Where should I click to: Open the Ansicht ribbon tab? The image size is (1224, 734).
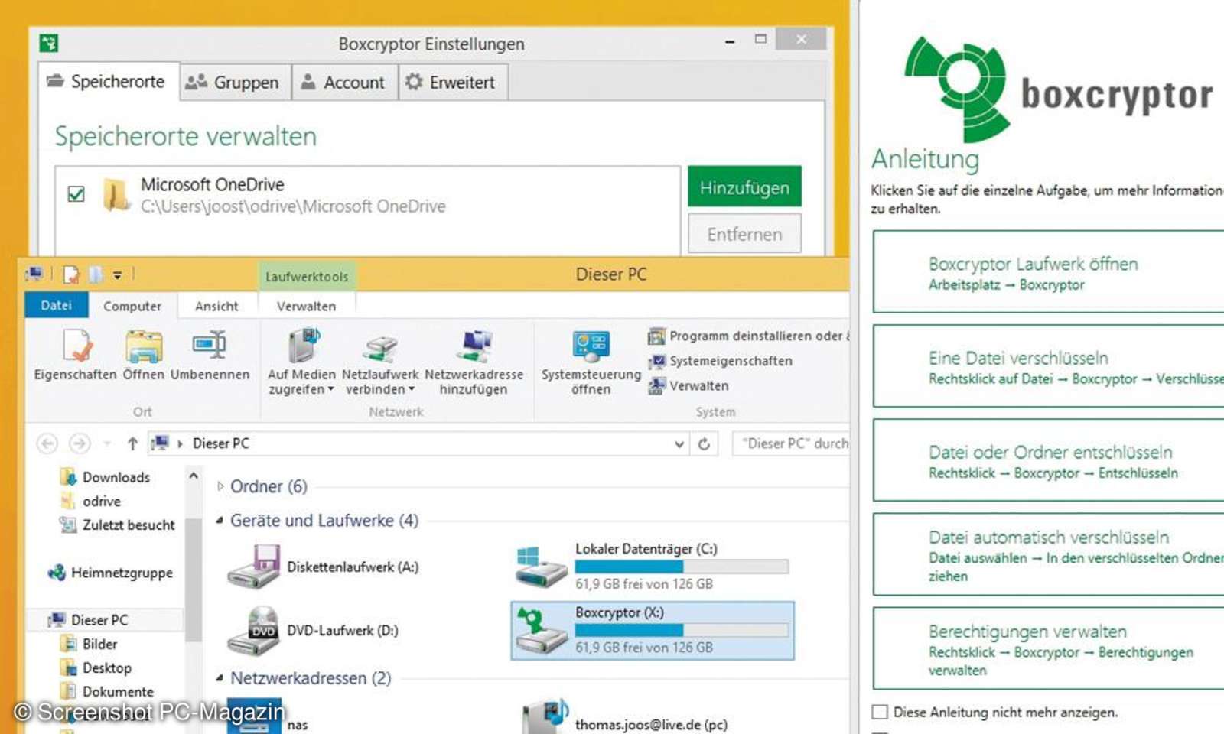pyautogui.click(x=217, y=306)
